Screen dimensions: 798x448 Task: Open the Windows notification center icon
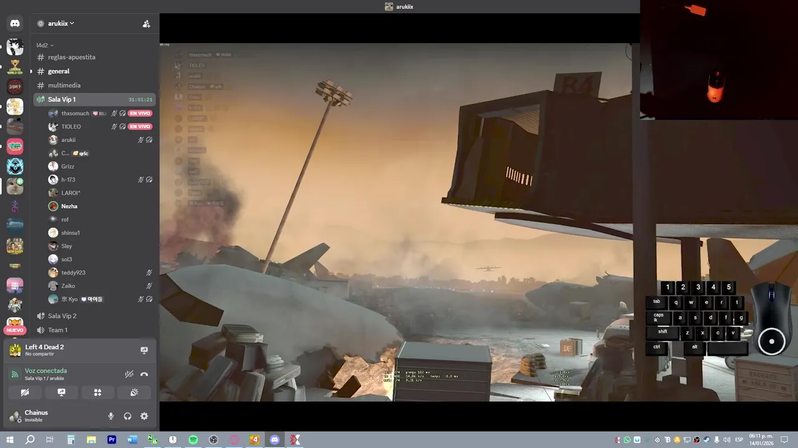pos(785,440)
